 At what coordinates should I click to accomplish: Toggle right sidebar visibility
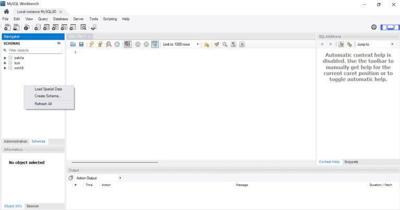397,27
